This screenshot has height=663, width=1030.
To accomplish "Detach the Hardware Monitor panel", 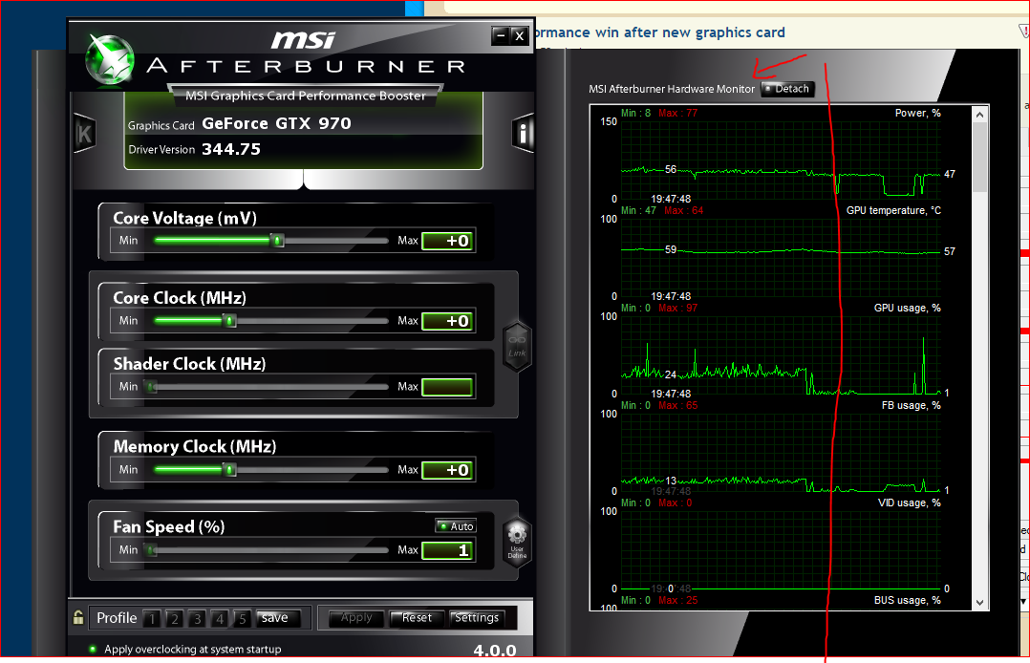I will (787, 89).
